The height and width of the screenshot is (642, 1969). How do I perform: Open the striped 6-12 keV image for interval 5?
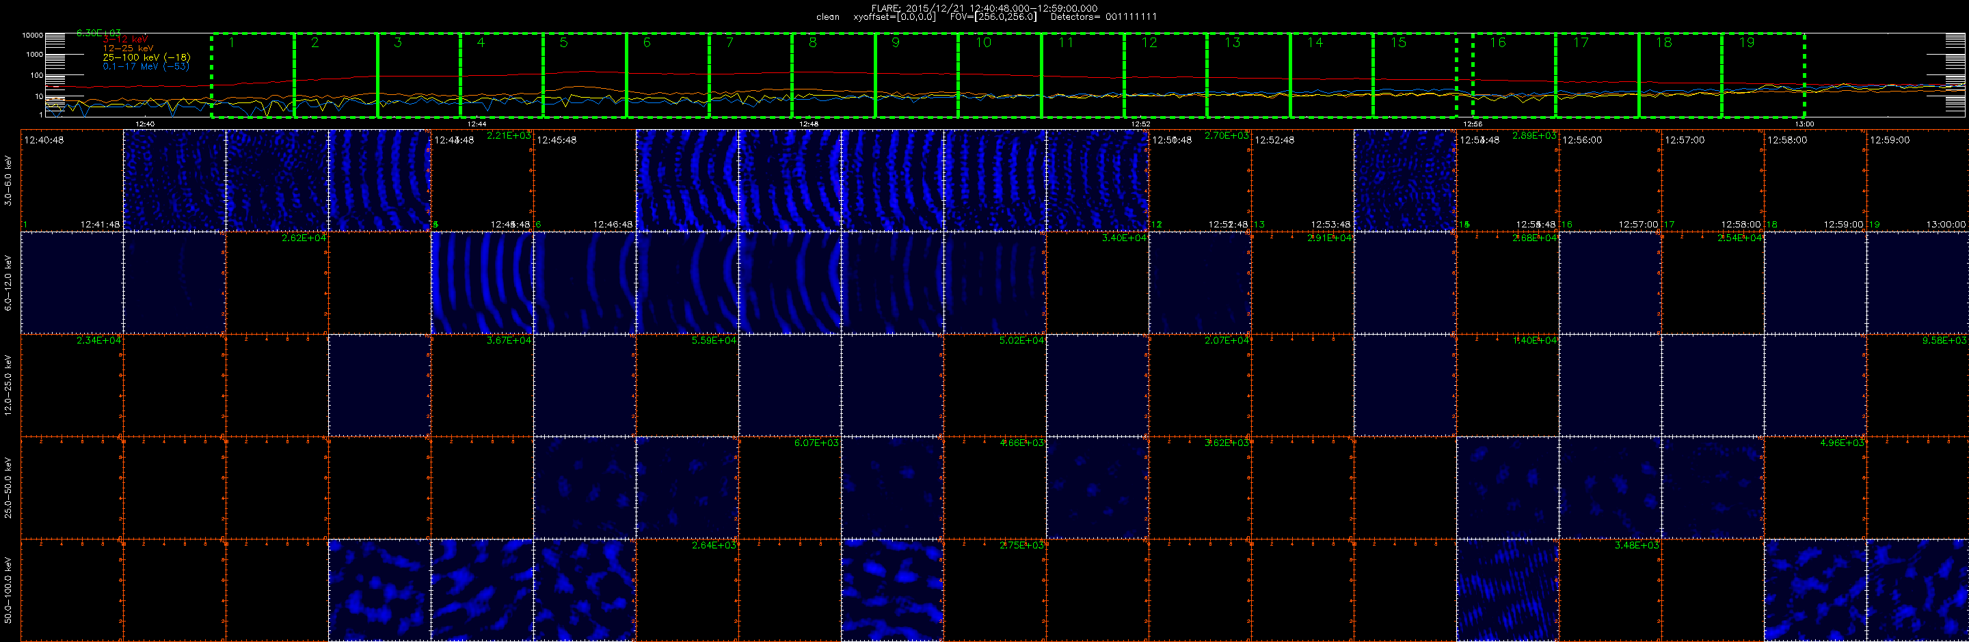click(482, 283)
